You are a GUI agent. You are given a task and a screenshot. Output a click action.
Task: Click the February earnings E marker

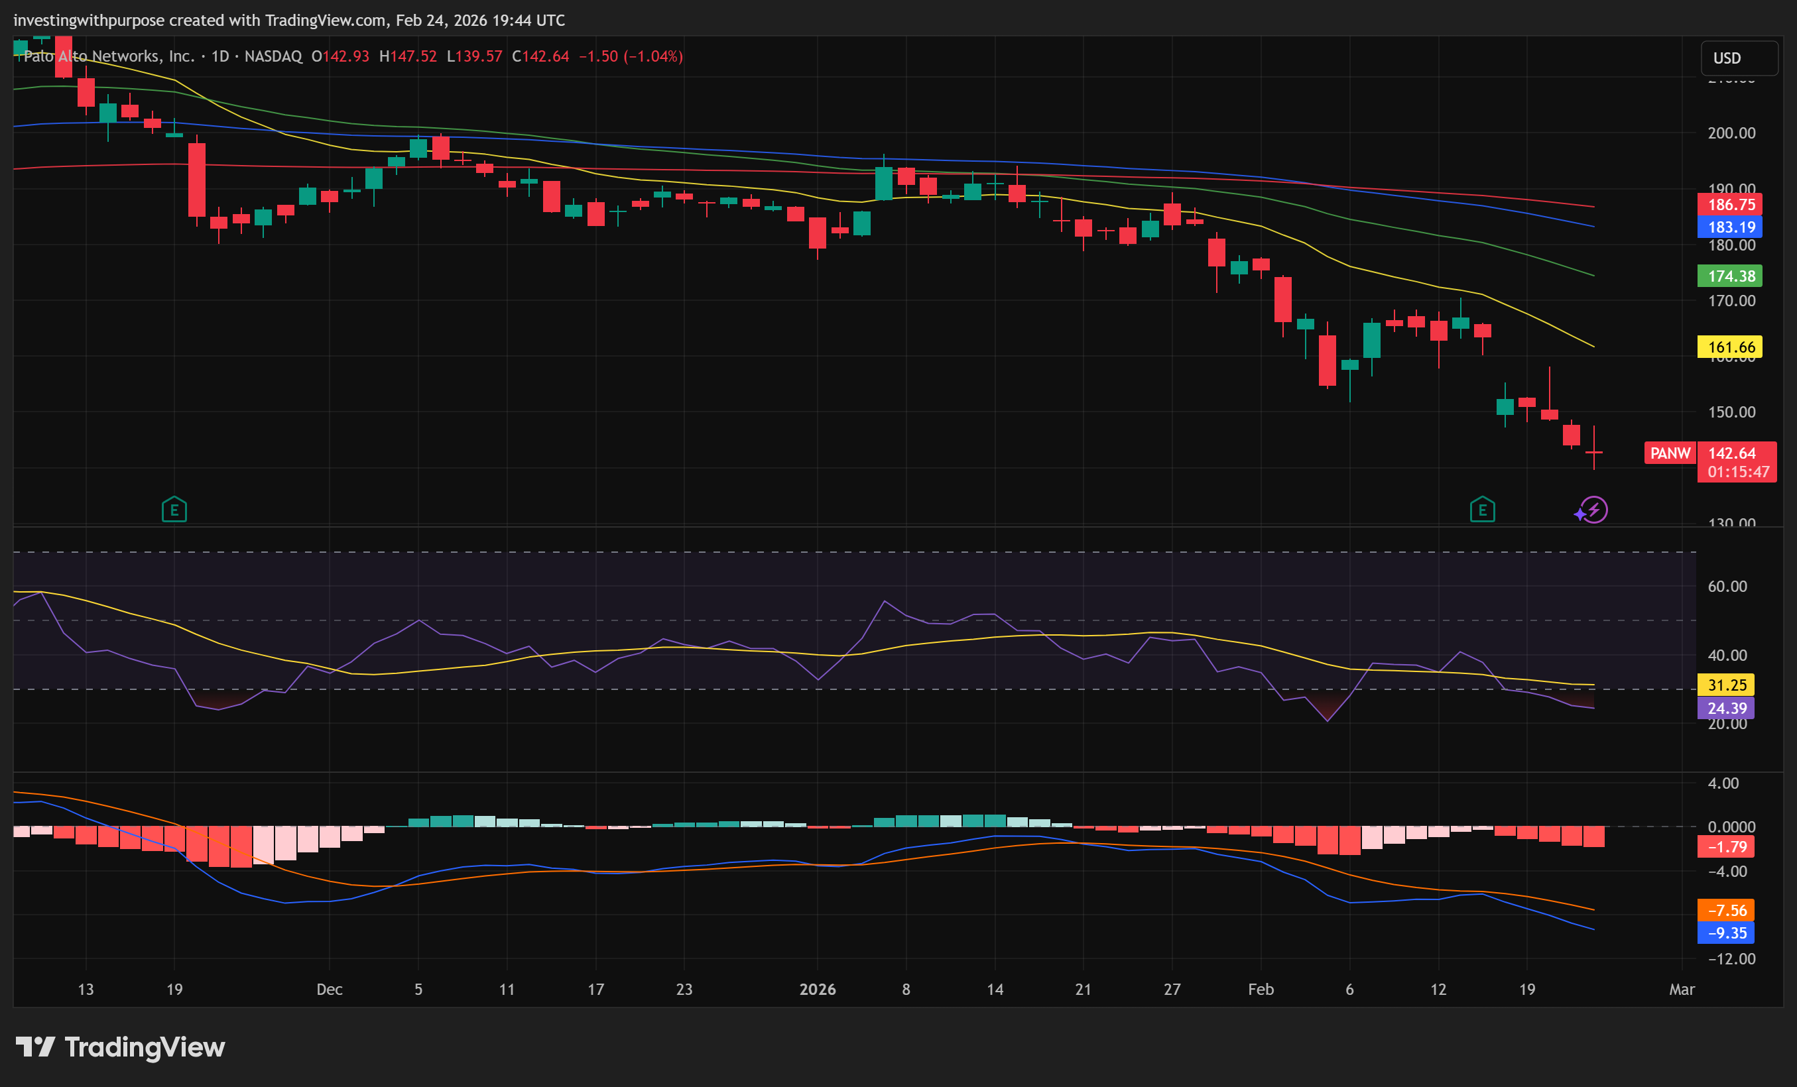(1482, 510)
